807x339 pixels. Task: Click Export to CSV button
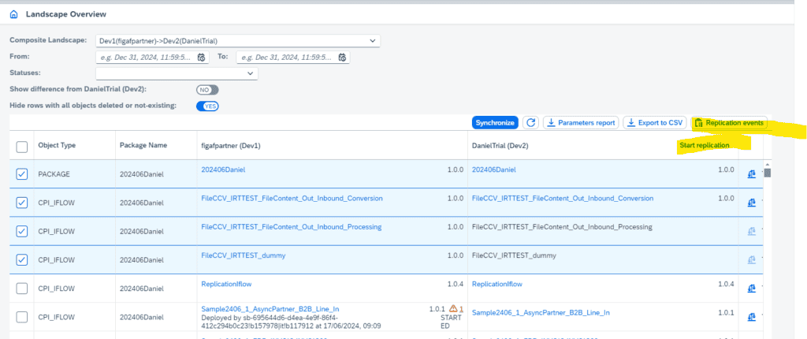tap(655, 123)
